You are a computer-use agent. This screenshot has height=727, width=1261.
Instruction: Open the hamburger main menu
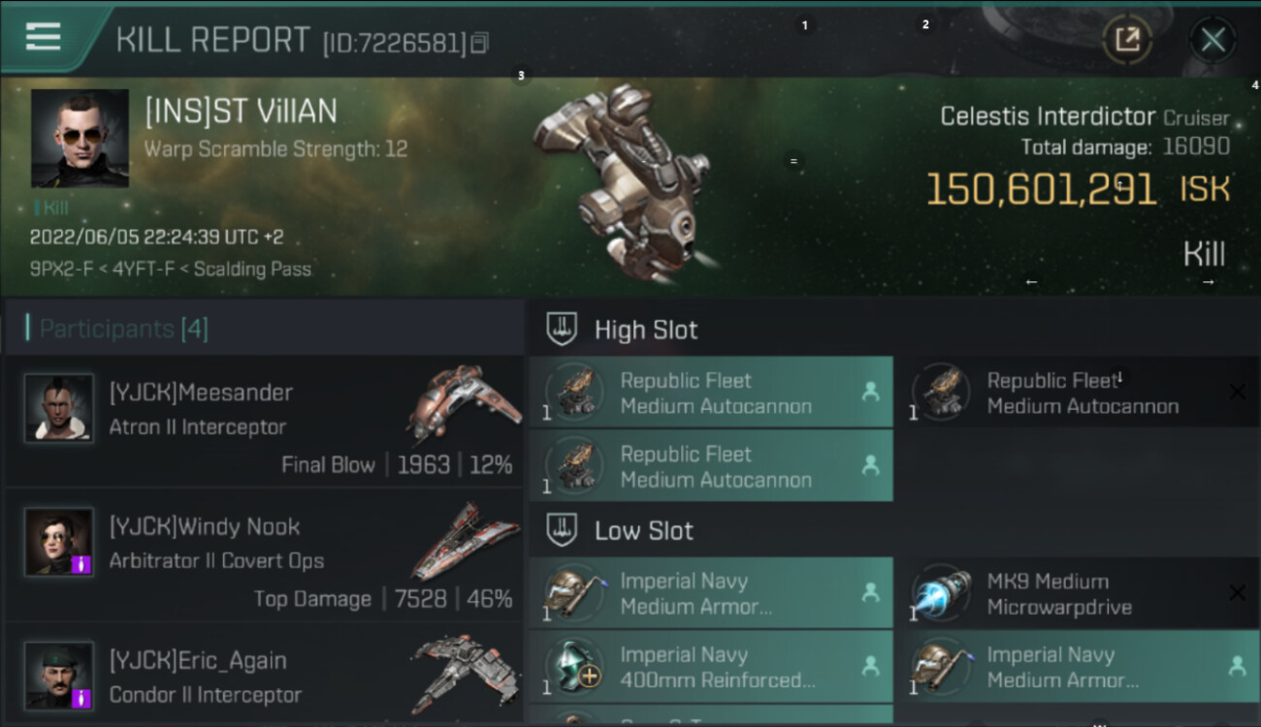point(44,37)
